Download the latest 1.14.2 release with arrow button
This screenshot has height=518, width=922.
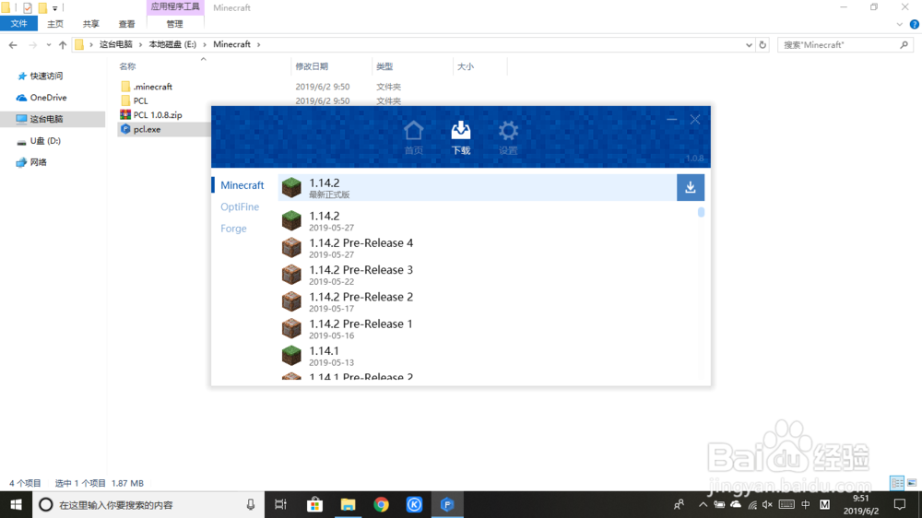click(x=691, y=187)
